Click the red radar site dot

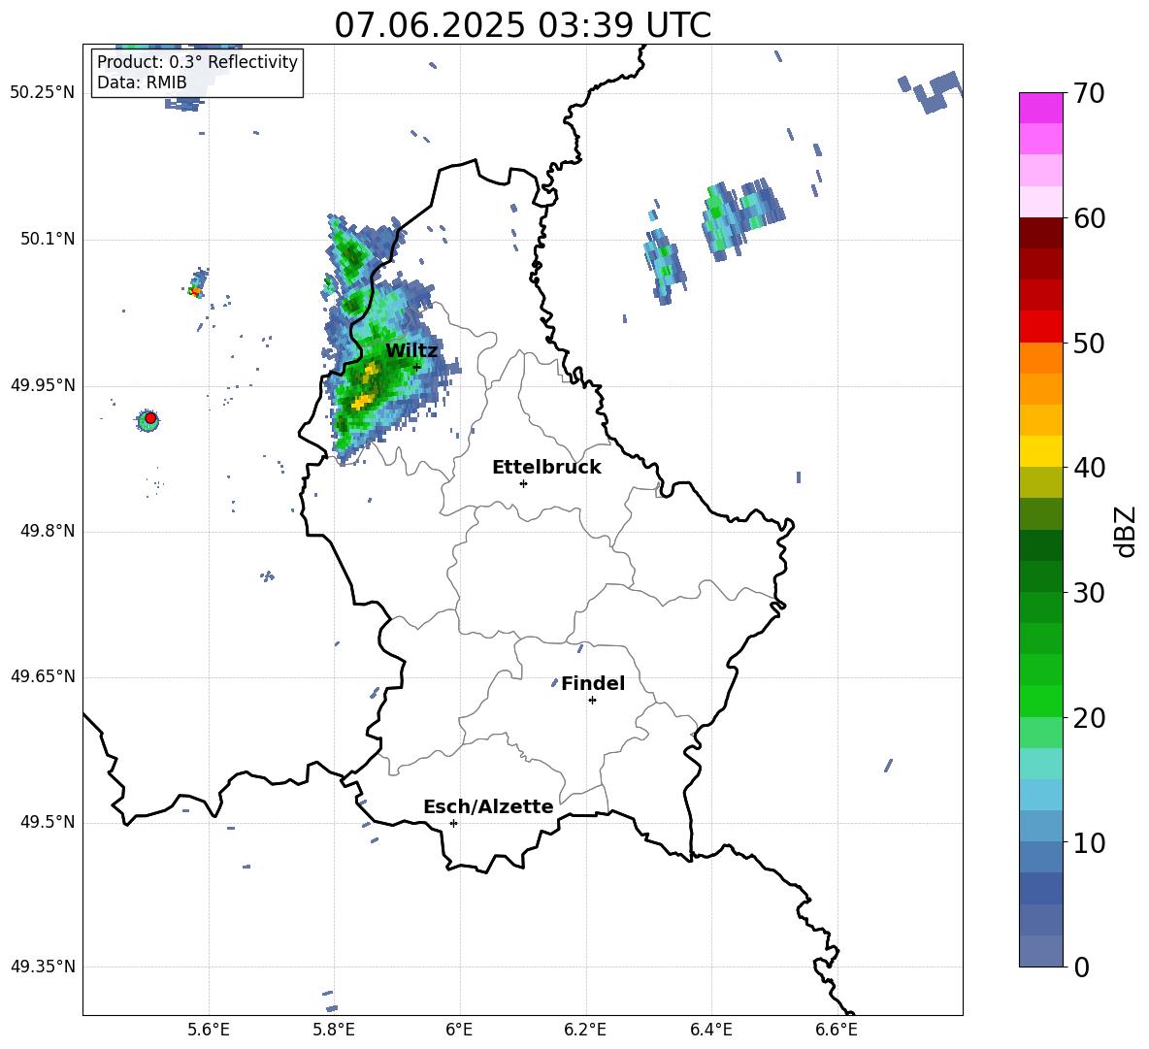150,418
